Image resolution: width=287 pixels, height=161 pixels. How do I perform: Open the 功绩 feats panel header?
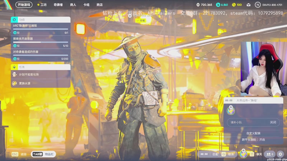41,20
